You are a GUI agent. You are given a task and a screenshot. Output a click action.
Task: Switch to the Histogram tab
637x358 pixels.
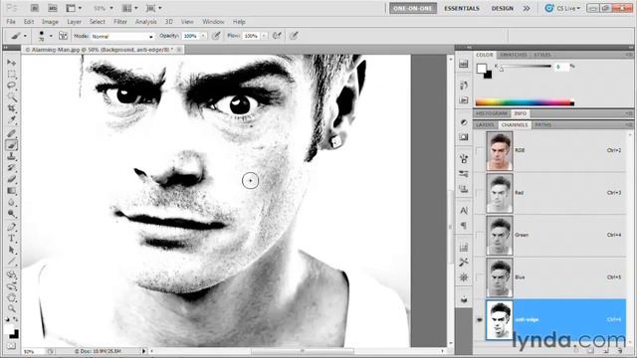click(492, 113)
